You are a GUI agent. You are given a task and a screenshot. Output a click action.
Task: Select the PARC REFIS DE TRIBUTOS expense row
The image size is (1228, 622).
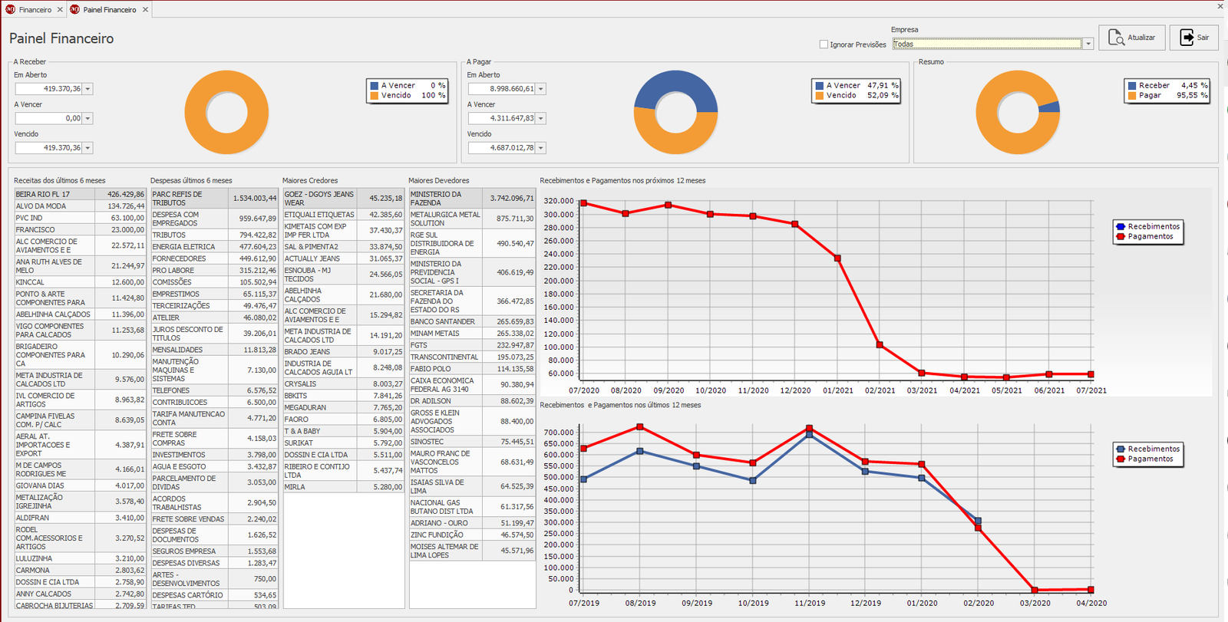point(214,199)
